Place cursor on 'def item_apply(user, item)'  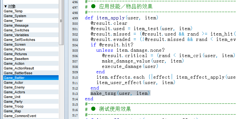tap(121, 18)
